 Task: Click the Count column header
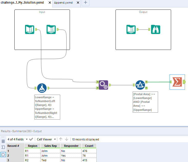[89, 146]
